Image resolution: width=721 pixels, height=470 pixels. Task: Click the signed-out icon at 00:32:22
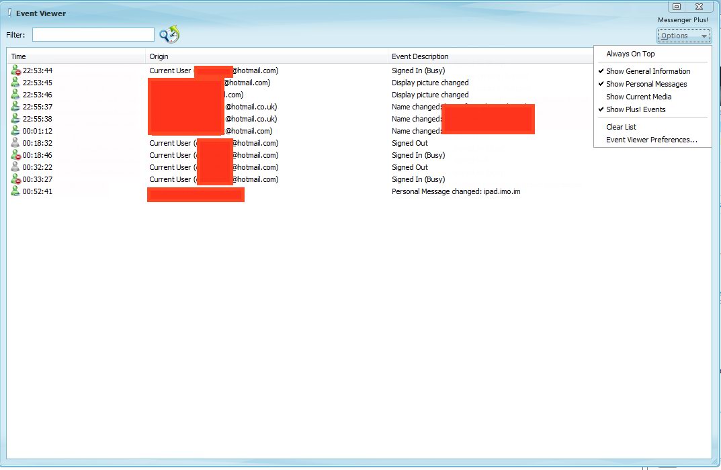coord(15,167)
